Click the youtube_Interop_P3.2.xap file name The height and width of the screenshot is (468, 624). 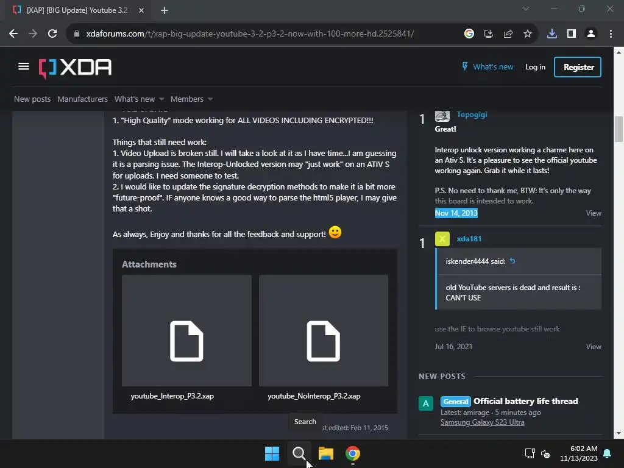click(172, 396)
